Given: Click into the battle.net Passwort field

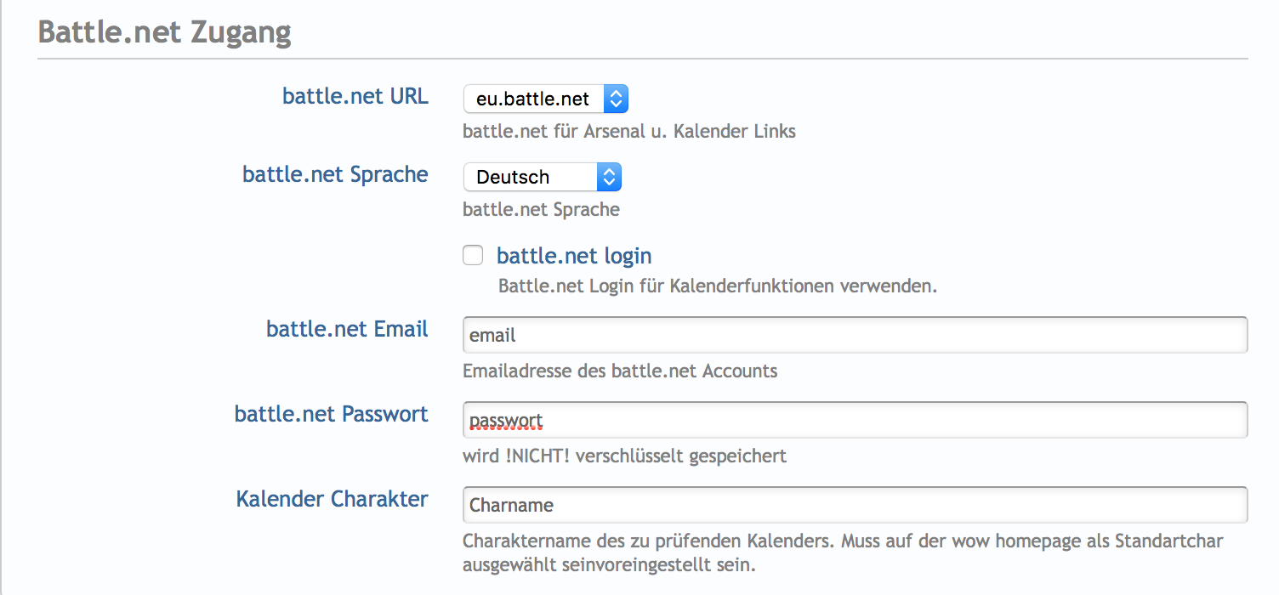Looking at the screenshot, I should pos(855,420).
